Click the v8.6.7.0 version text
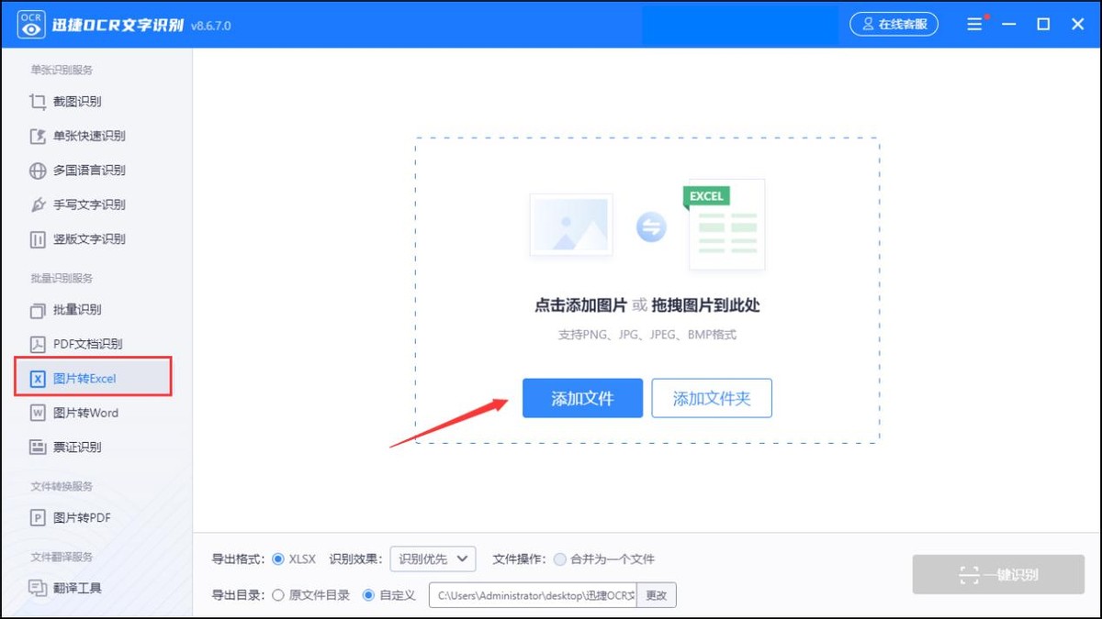 (211, 26)
